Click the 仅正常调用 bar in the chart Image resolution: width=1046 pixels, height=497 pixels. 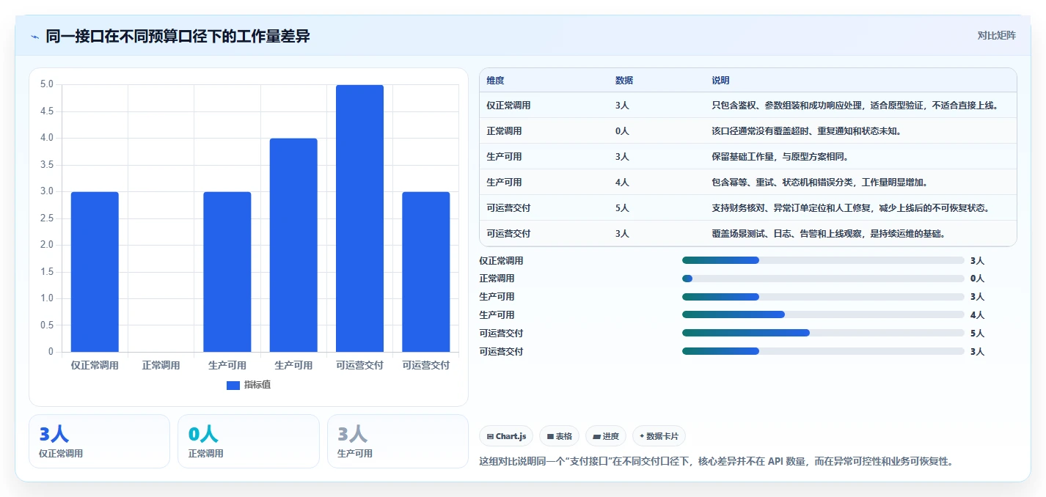tap(95, 272)
